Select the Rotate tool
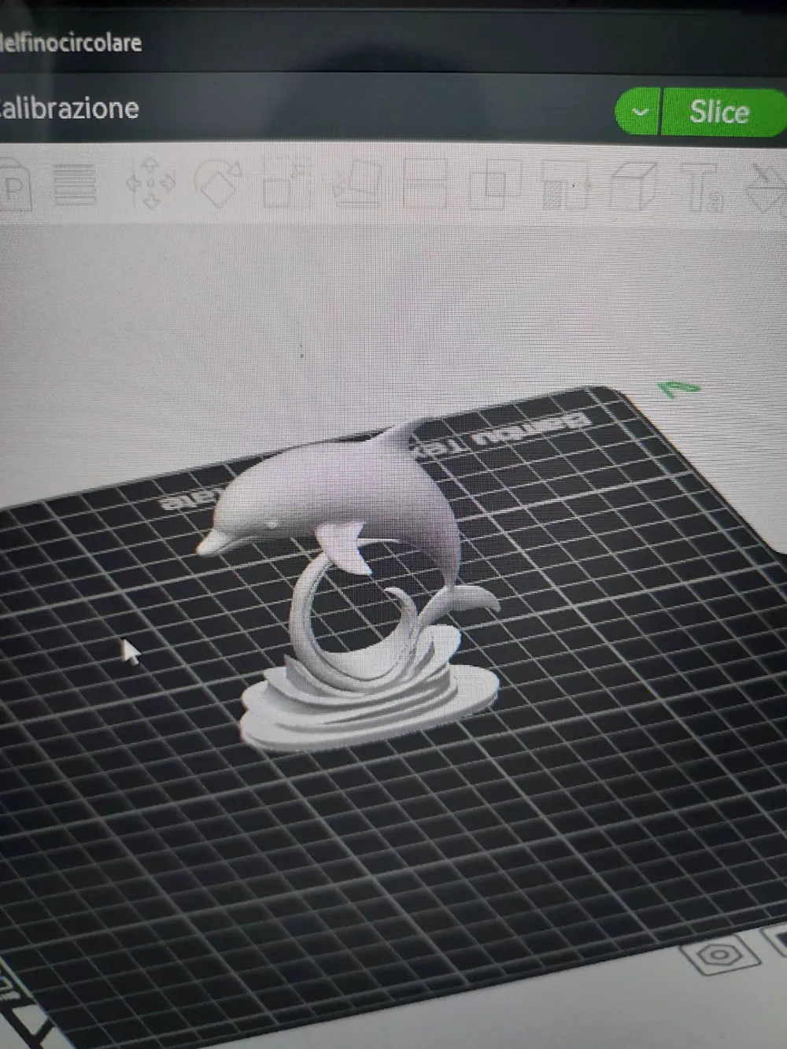787x1049 pixels. [x=218, y=184]
